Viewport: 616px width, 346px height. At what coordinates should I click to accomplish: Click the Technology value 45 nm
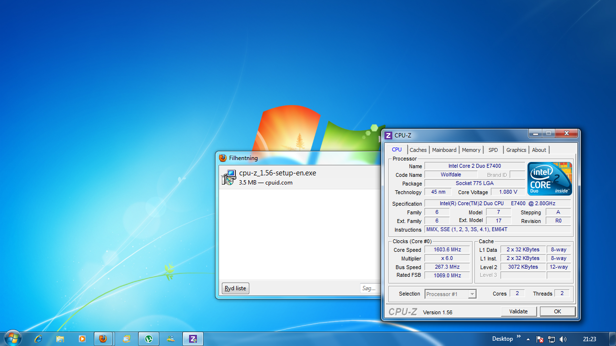(438, 192)
